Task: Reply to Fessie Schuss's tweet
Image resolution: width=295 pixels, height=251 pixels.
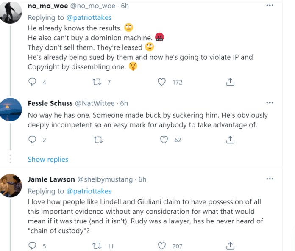Action: coord(32,140)
